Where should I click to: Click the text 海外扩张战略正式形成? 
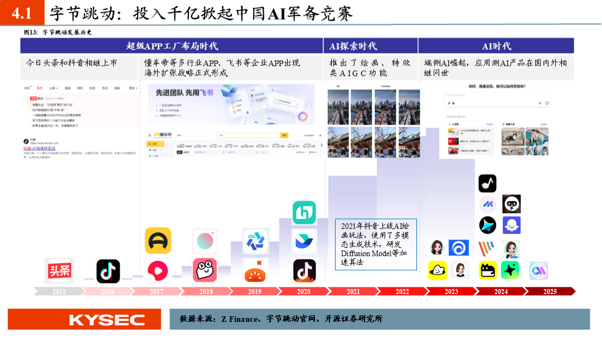click(x=186, y=73)
